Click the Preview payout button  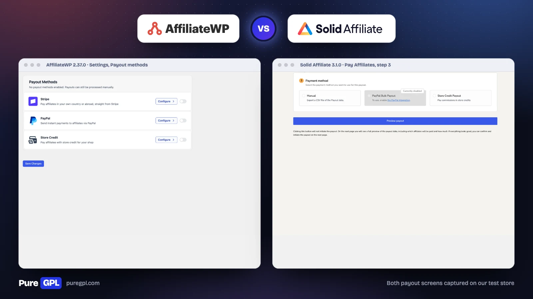395,121
